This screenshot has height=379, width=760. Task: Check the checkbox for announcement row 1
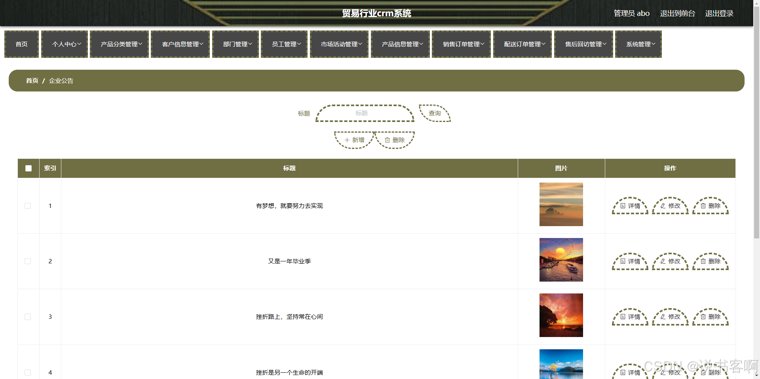point(28,206)
